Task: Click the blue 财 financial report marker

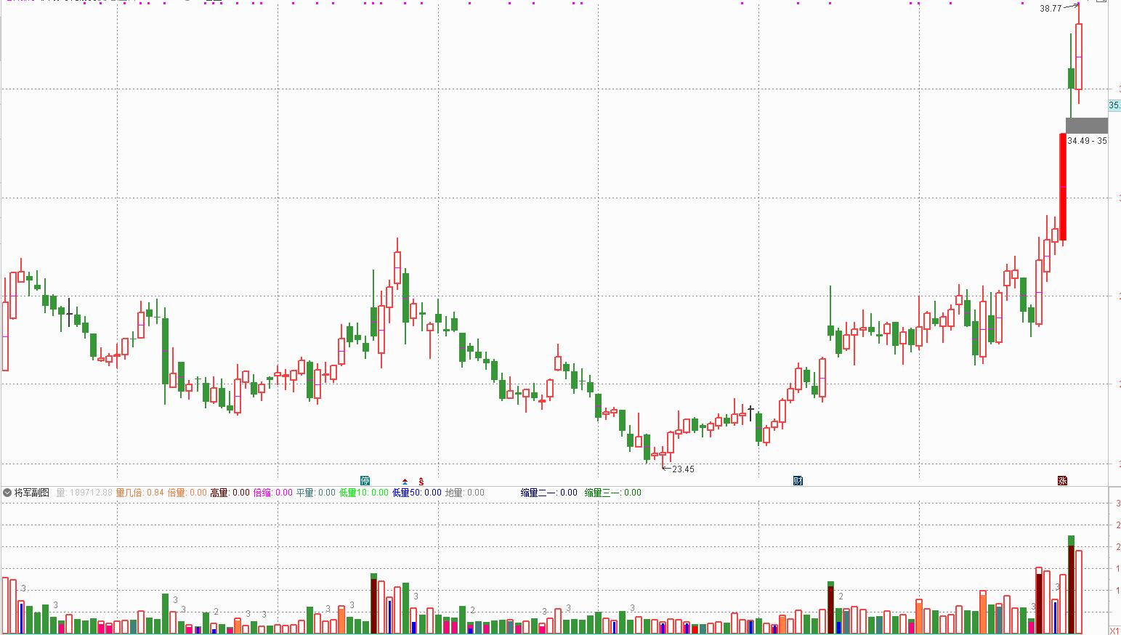Action: click(798, 480)
